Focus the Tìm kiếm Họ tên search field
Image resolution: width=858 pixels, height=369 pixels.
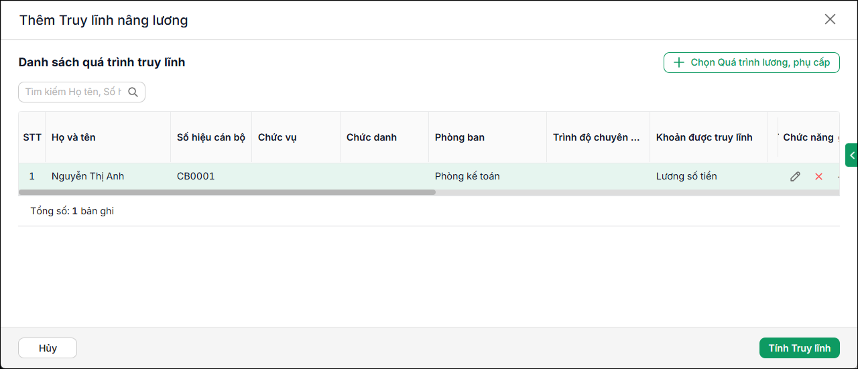tap(74, 92)
